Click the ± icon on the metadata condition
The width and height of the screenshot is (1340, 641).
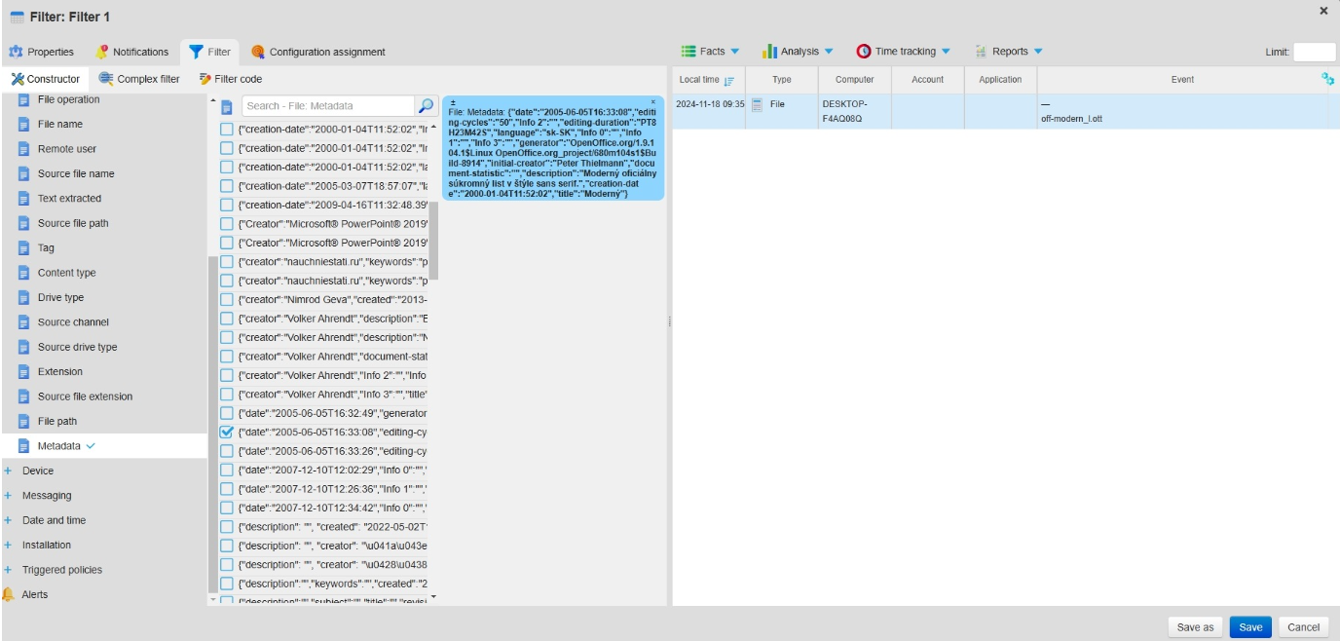452,102
